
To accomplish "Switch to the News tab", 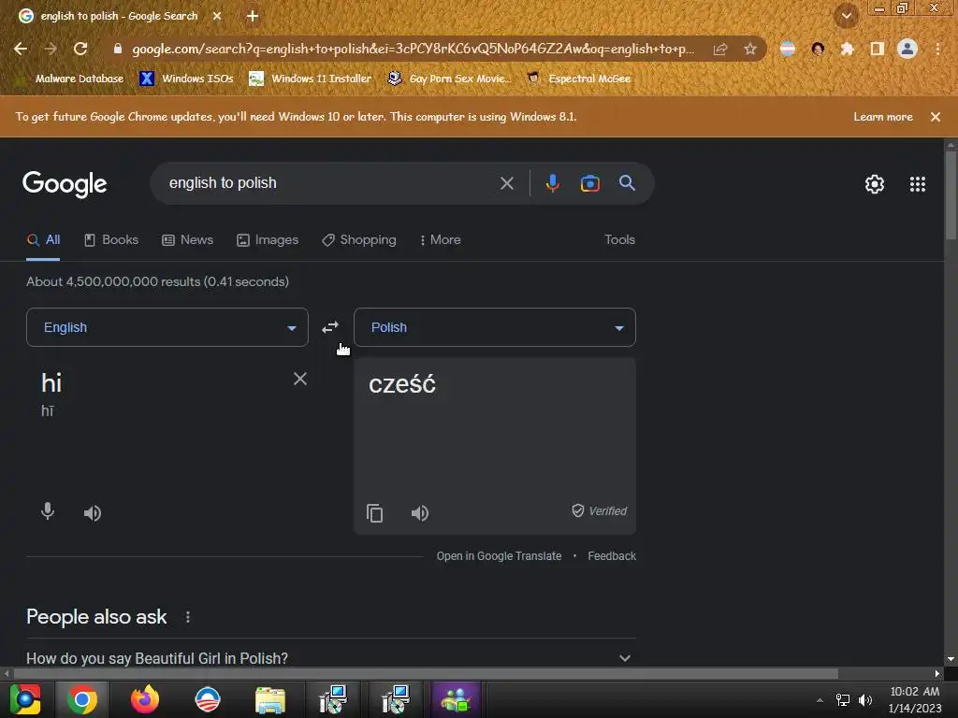I will [187, 240].
